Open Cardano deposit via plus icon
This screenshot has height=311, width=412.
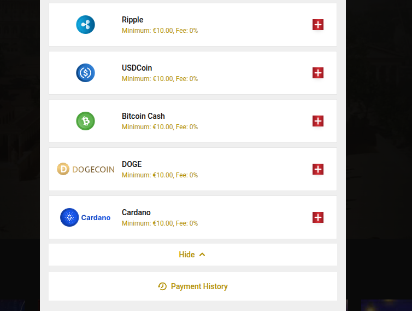(318, 217)
